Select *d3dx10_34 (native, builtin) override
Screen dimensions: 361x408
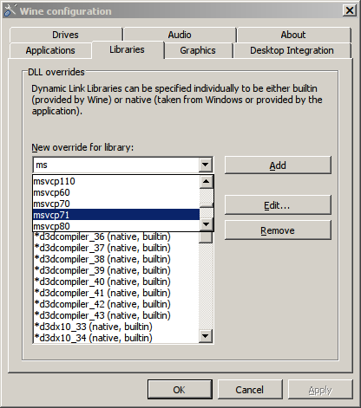tap(116, 338)
